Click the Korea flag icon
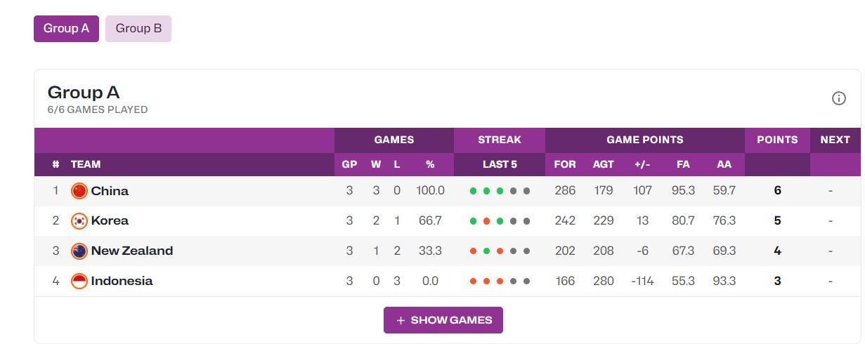The width and height of the screenshot is (865, 344). tap(79, 221)
